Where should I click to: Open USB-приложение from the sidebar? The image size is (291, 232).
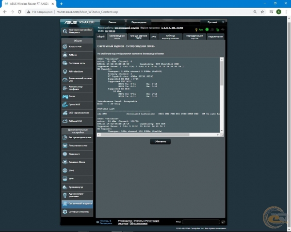(x=77, y=113)
